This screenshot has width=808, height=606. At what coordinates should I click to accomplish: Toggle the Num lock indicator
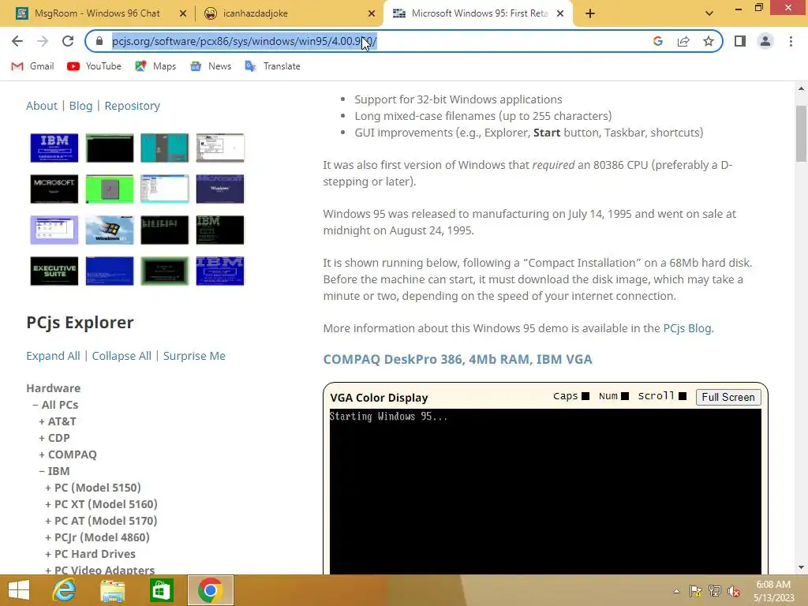[625, 396]
